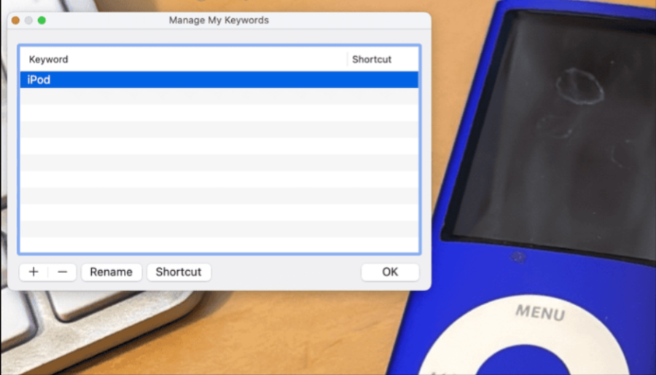Select the iPod keyword row
Screen dimensions: 656x375
(219, 80)
